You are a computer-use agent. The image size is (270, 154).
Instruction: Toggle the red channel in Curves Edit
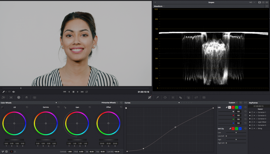click(x=232, y=107)
